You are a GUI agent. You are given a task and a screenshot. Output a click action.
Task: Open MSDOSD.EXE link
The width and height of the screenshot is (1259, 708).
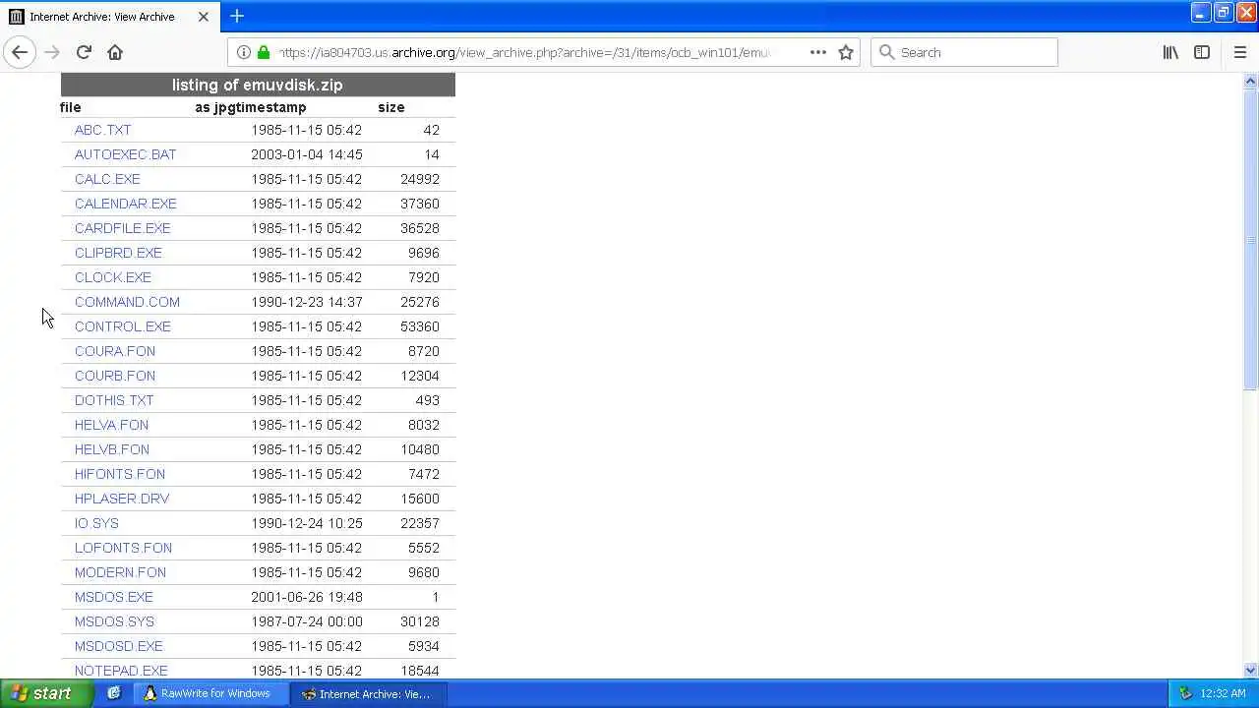click(x=118, y=646)
